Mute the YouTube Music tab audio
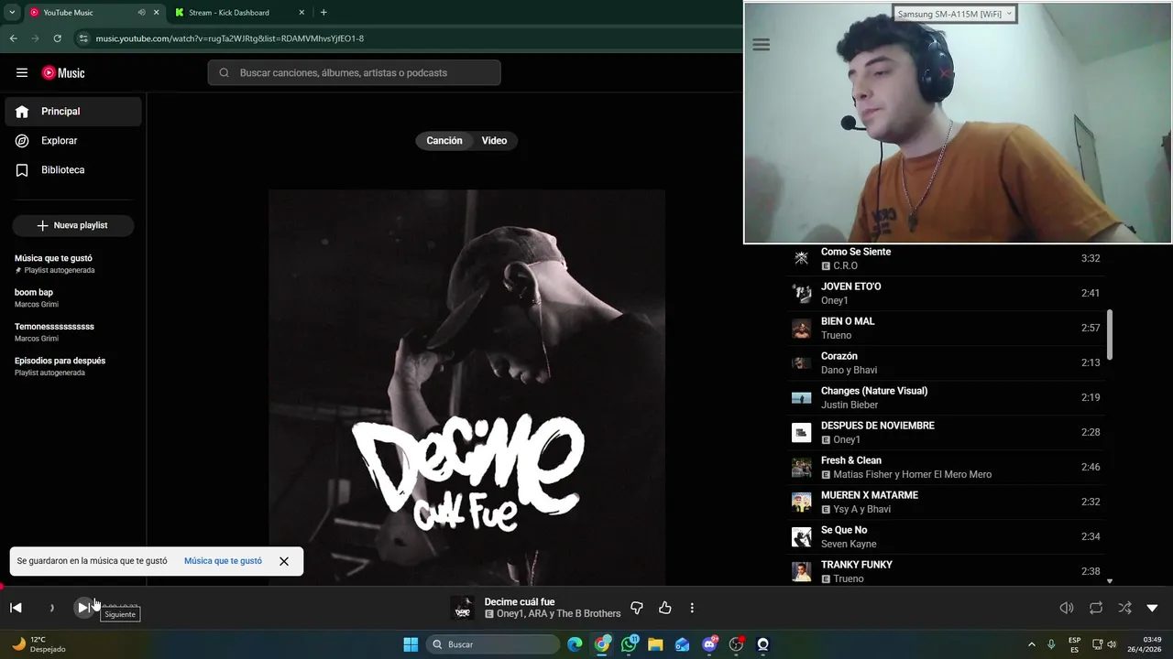The image size is (1173, 659). (141, 13)
